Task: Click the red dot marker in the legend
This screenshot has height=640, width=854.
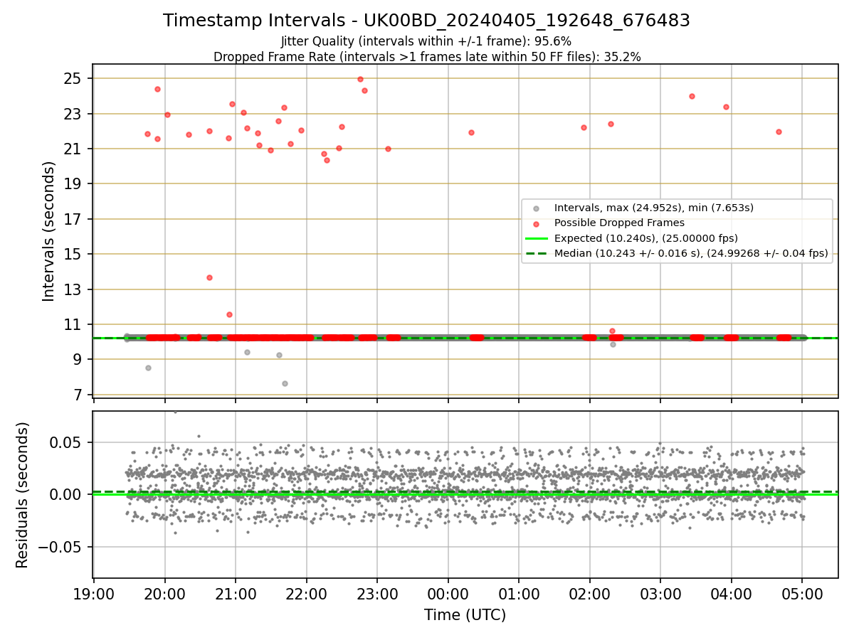Action: click(x=537, y=223)
